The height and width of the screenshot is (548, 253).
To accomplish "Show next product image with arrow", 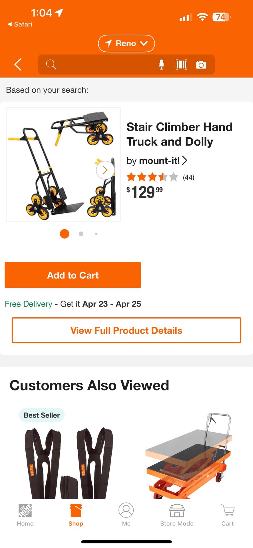I will click(105, 170).
